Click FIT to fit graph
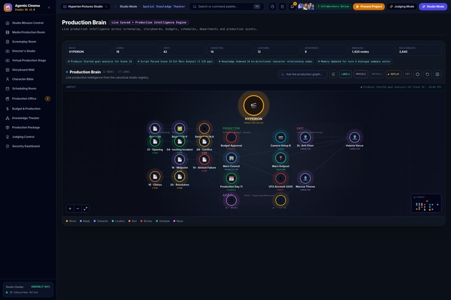 tap(407, 74)
